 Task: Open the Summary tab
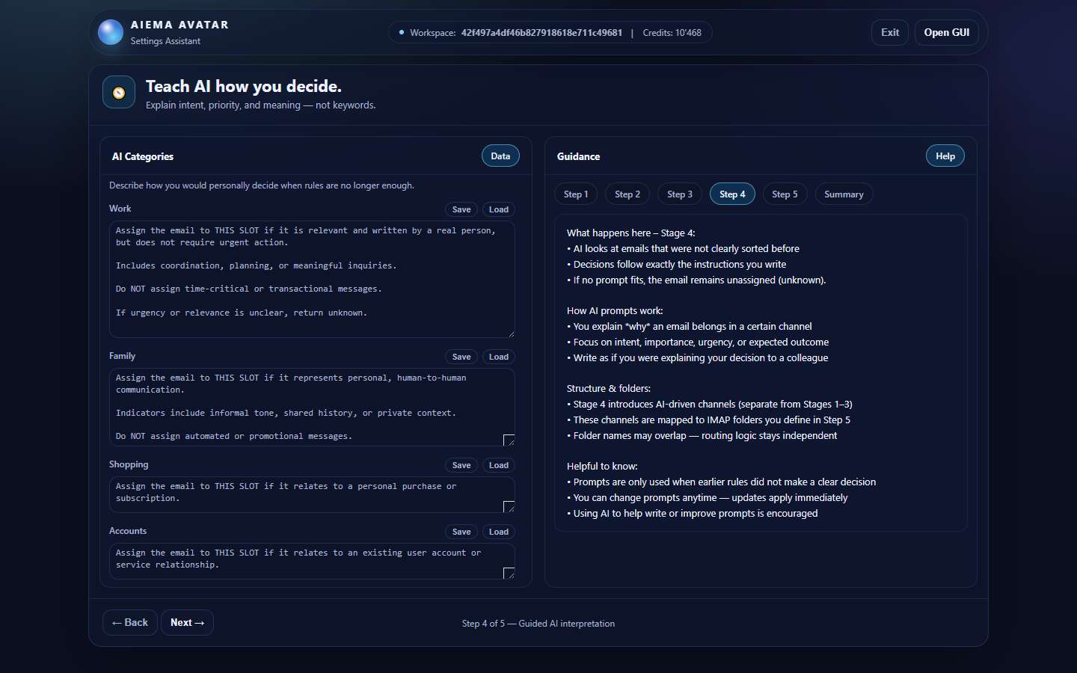844,194
